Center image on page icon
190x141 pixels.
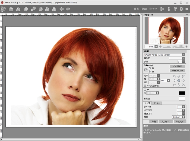coord(179,81)
